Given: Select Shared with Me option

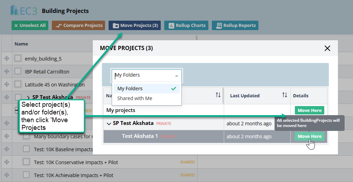Looking at the screenshot, I should pyautogui.click(x=135, y=98).
